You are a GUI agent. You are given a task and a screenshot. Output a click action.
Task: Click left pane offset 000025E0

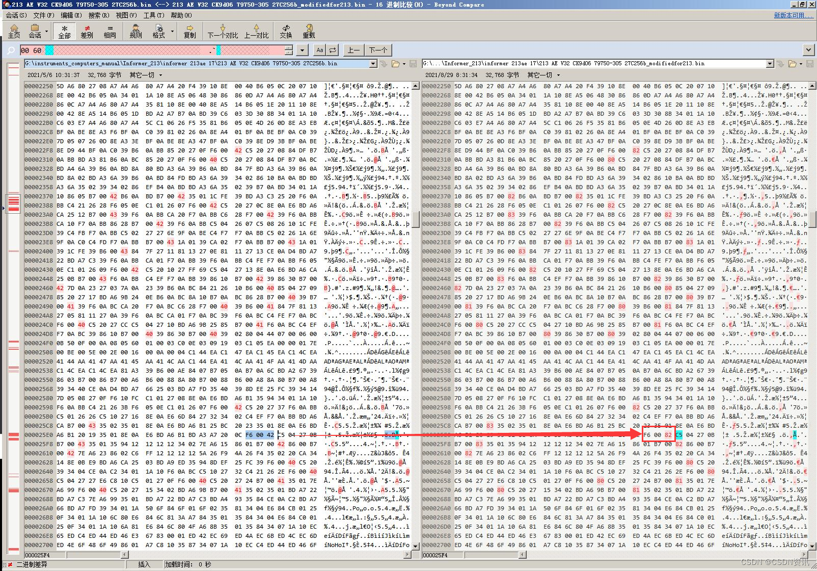pyautogui.click(x=39, y=435)
